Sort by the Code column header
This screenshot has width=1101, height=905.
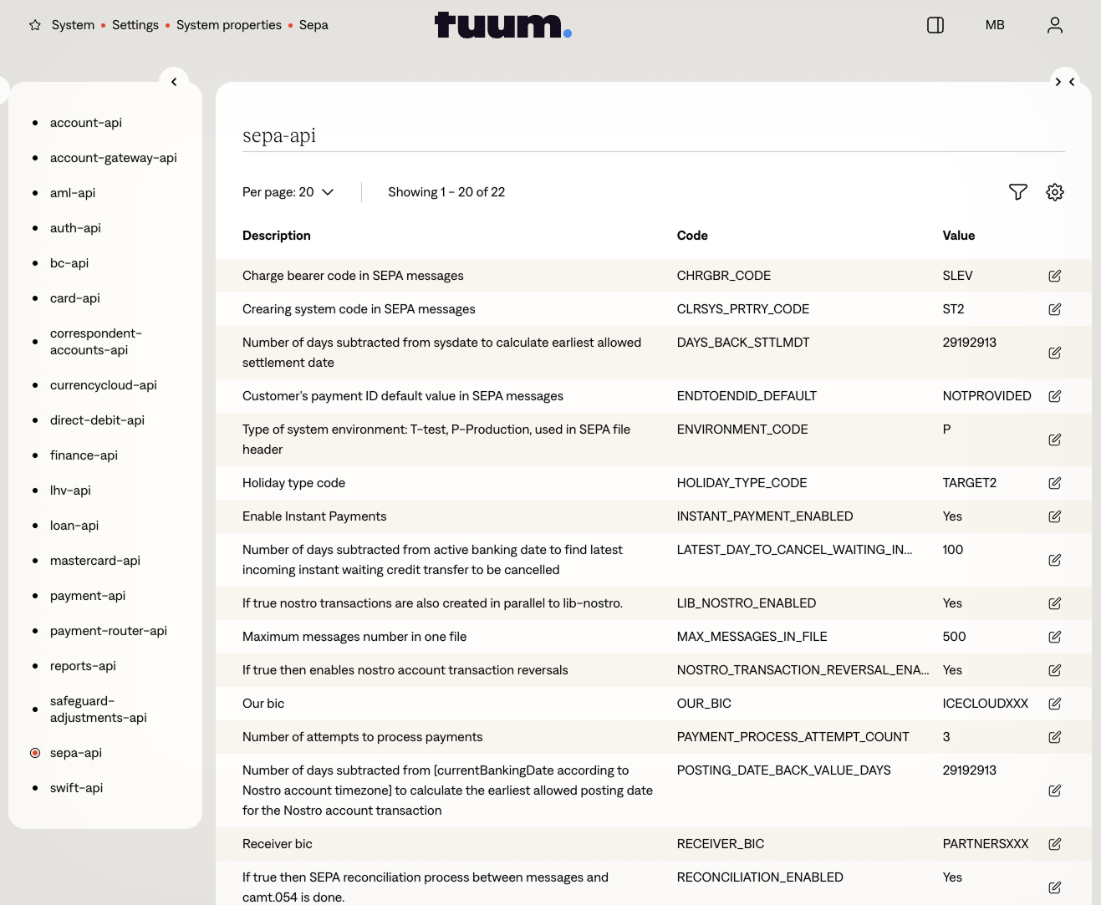[692, 236]
